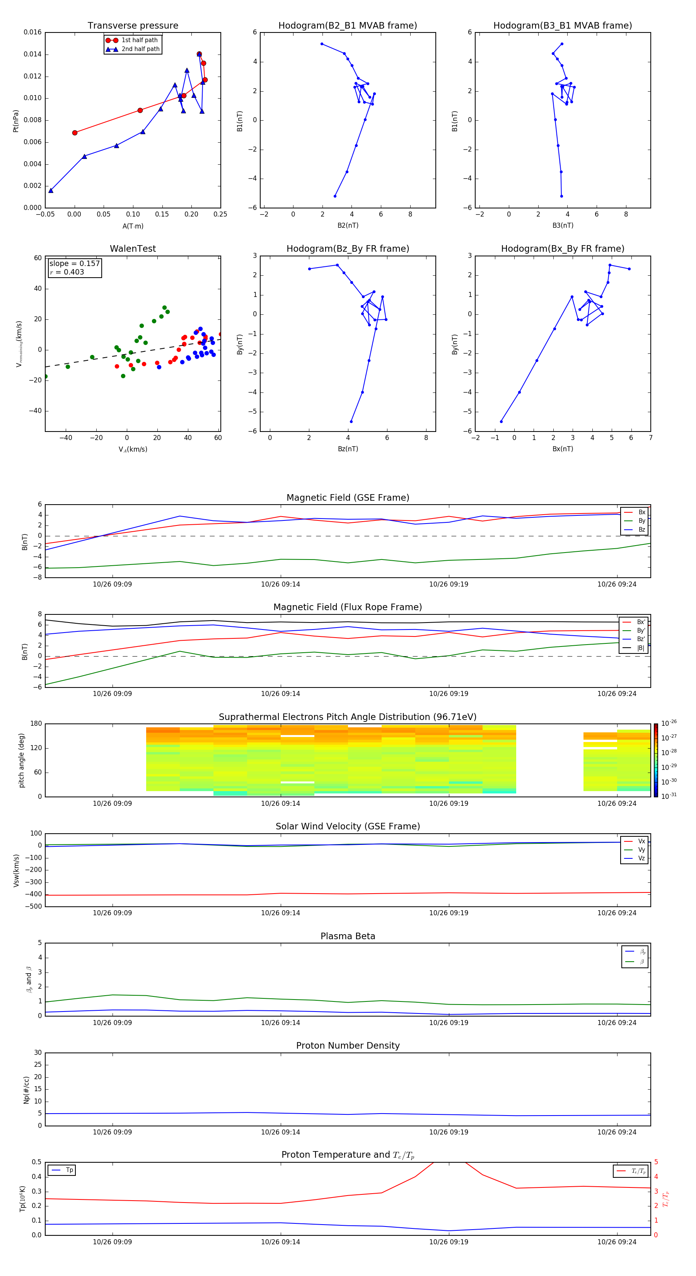The width and height of the screenshot is (696, 1276).
Task: Click the 'By' entry in GSE legend
Action: pos(635,520)
